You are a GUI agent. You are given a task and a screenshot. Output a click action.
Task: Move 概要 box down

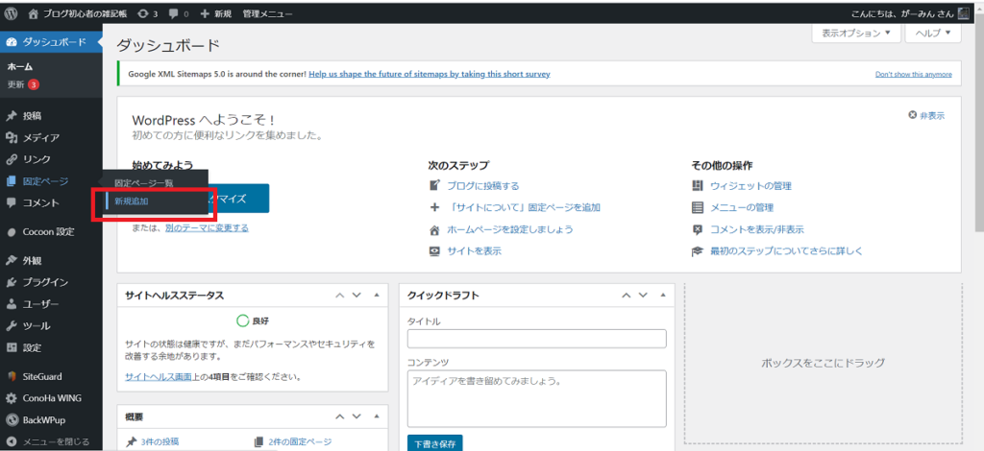357,416
